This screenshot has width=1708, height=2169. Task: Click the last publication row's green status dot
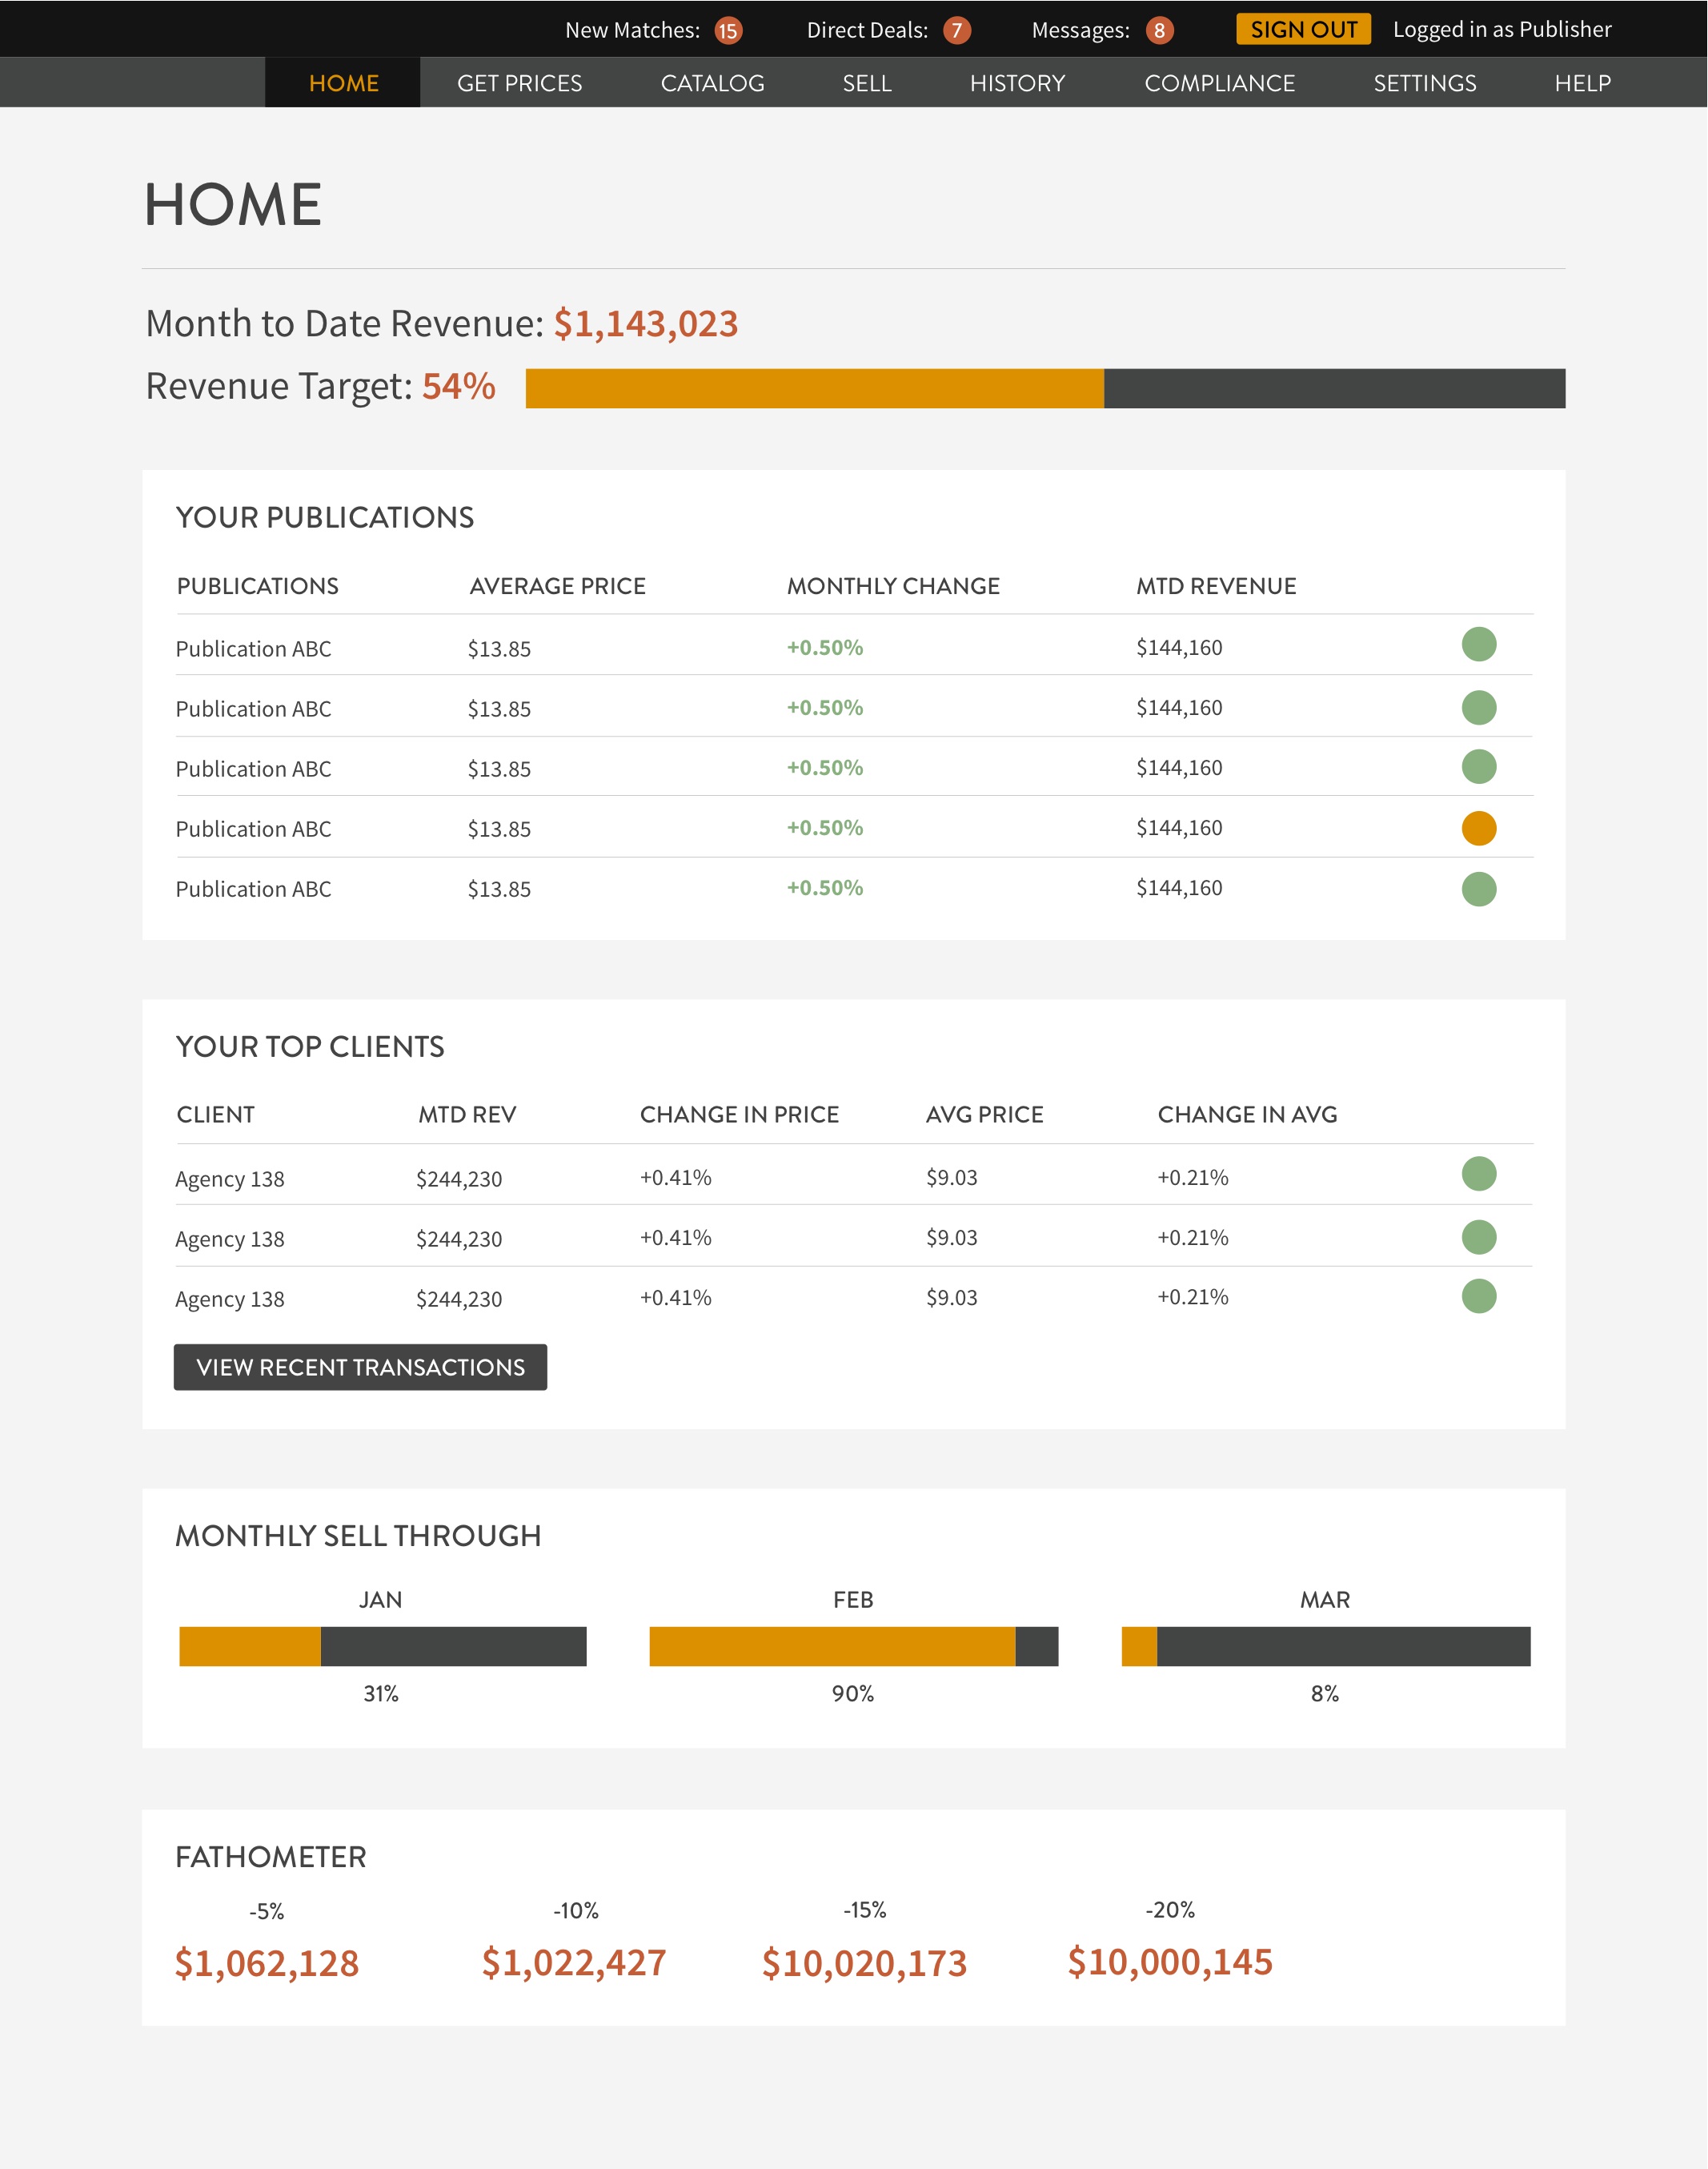(x=1478, y=889)
